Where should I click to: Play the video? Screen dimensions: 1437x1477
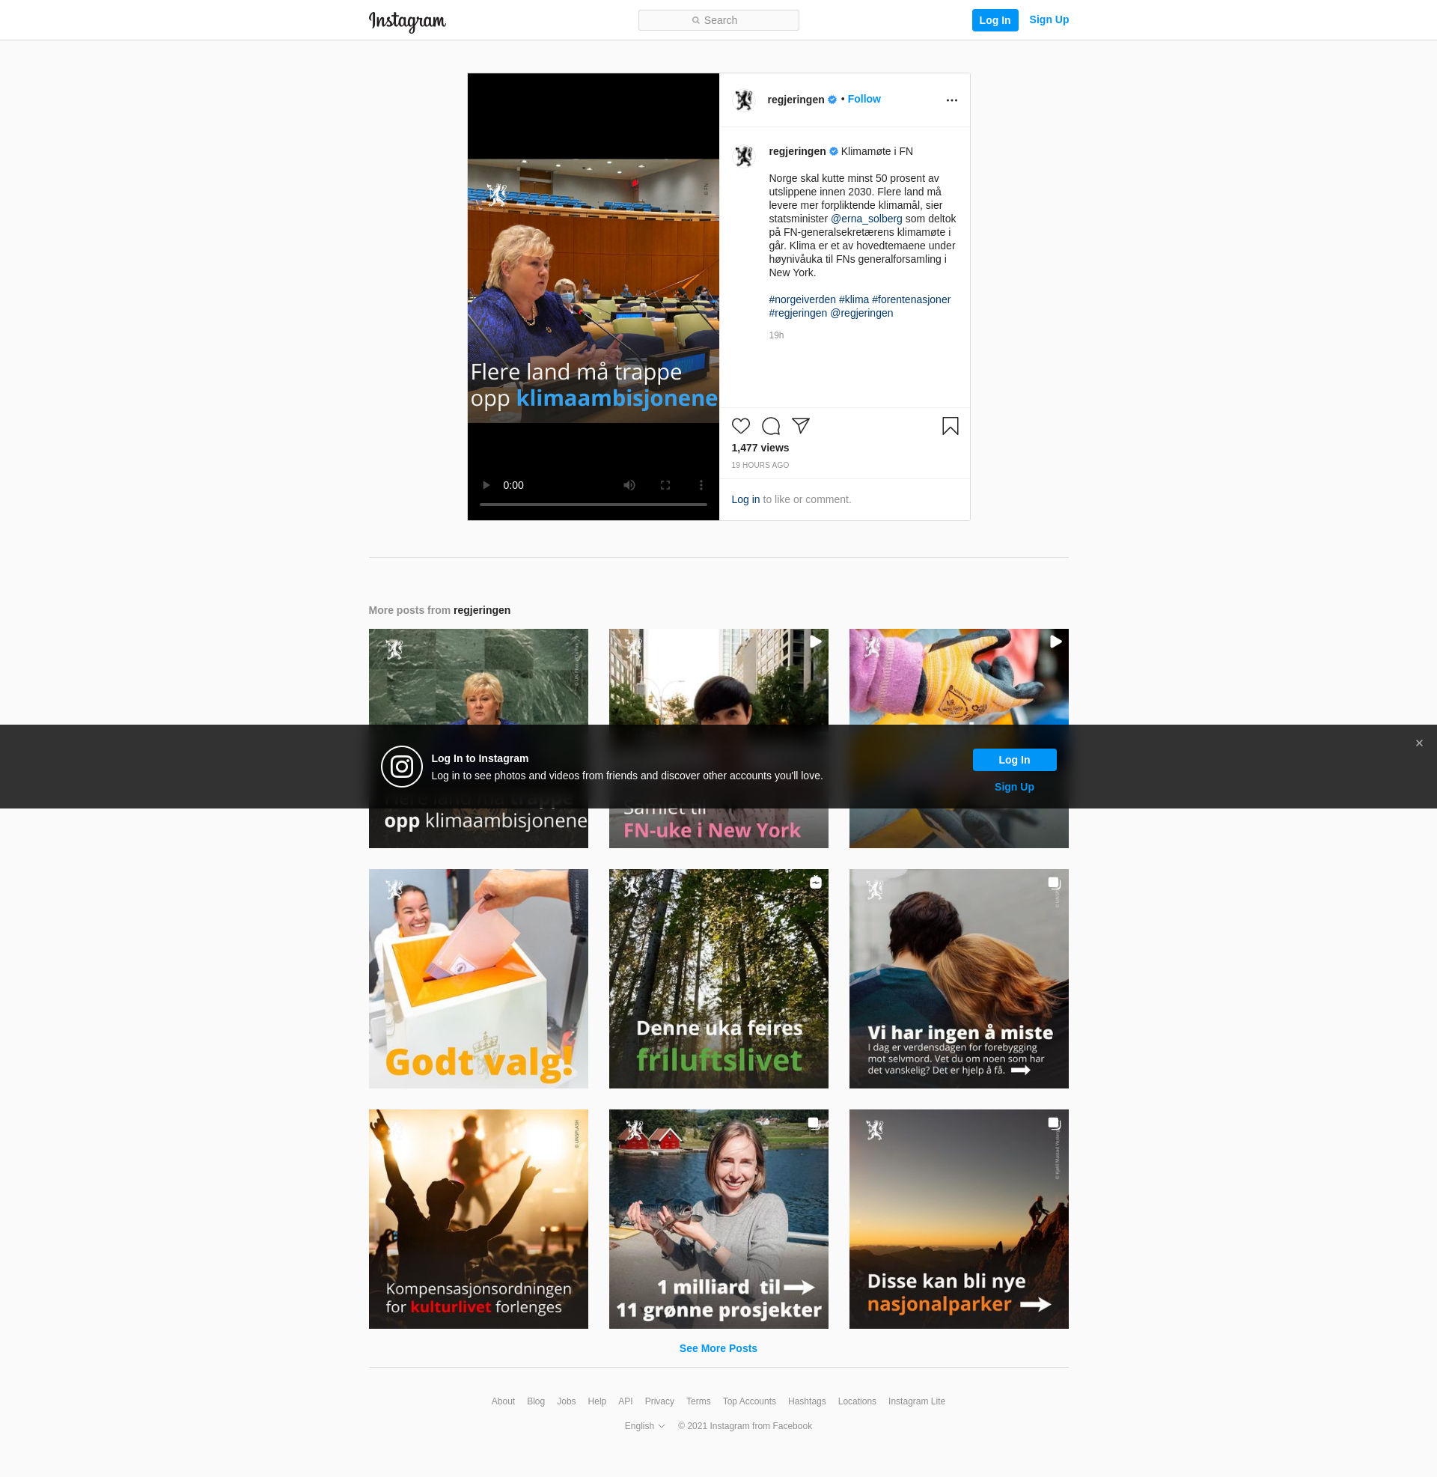(x=486, y=485)
